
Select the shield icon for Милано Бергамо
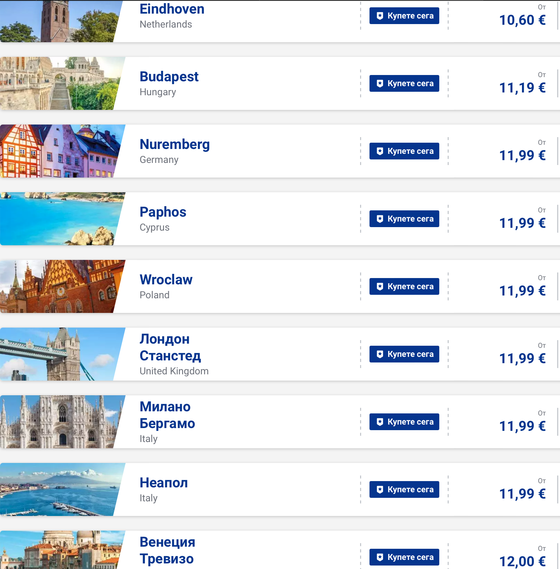380,422
